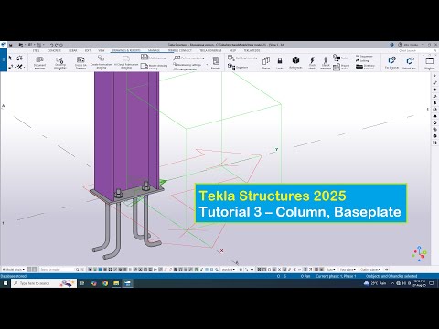Open the Window ribbon button
The height and width of the screenshot is (329, 439).
[429, 63]
